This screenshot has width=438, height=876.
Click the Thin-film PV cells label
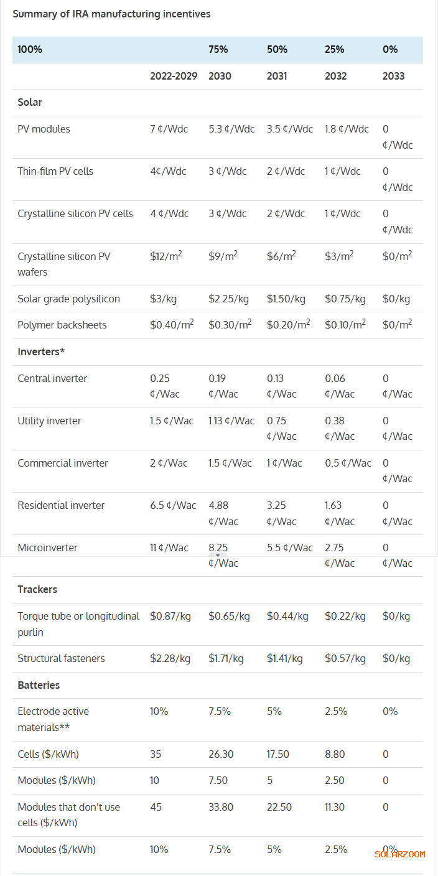[55, 171]
